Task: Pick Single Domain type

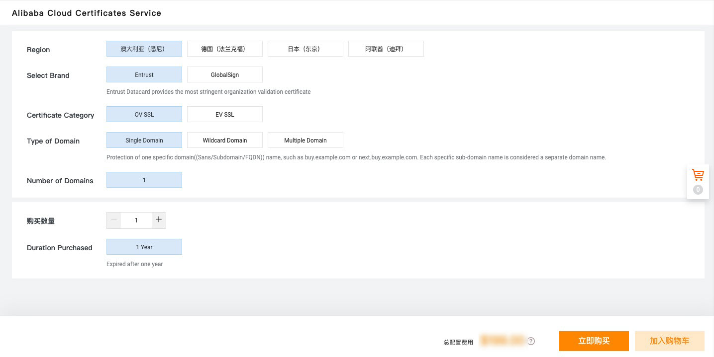Action: pos(144,140)
